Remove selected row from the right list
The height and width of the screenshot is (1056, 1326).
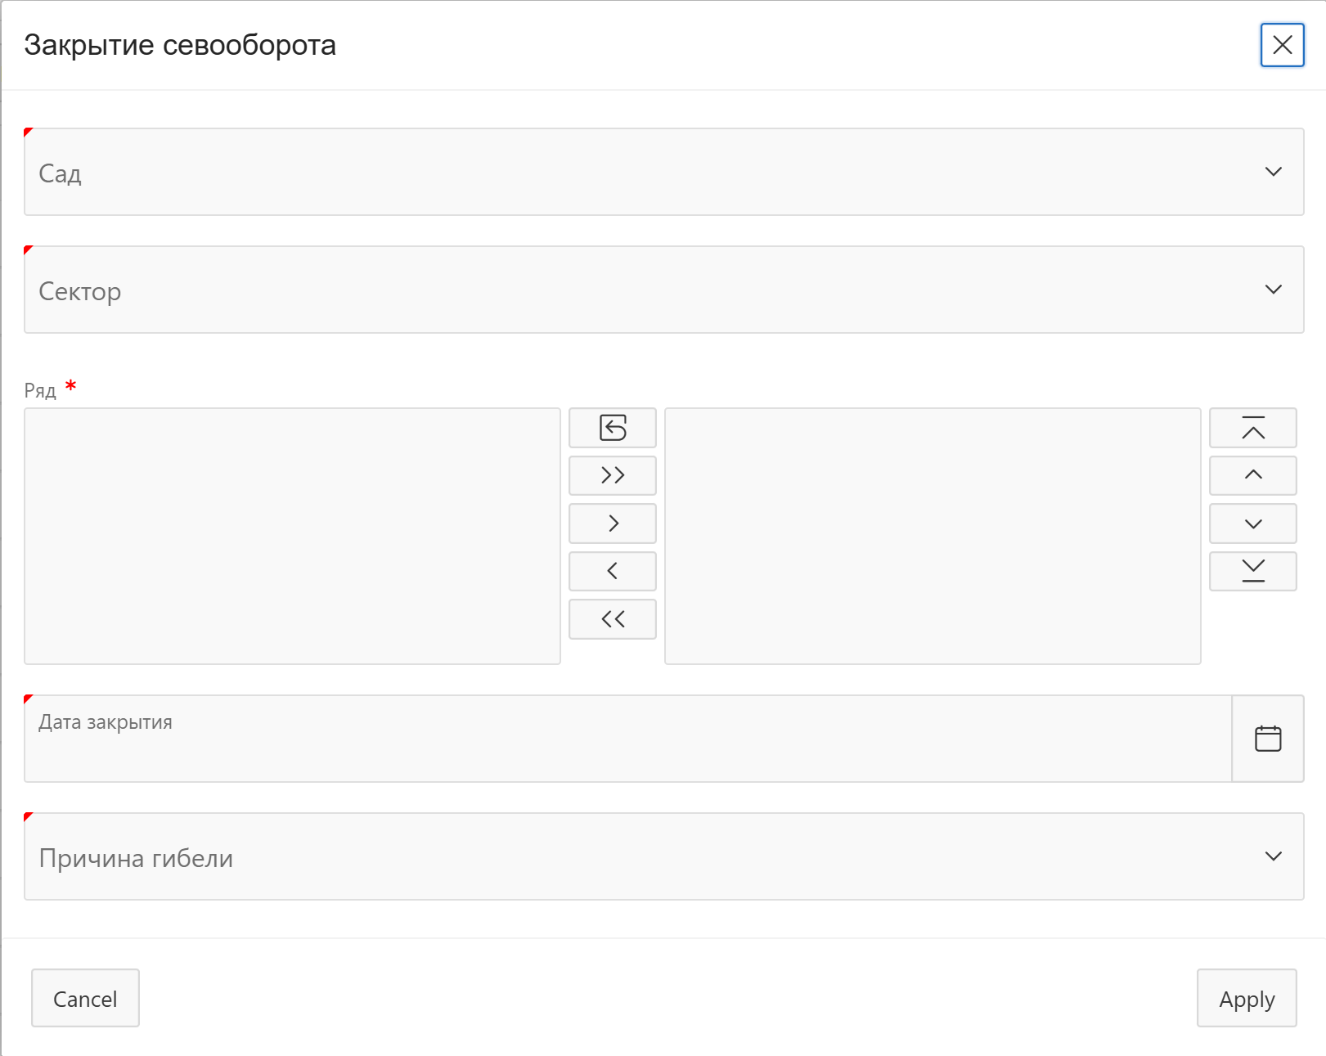pos(612,571)
